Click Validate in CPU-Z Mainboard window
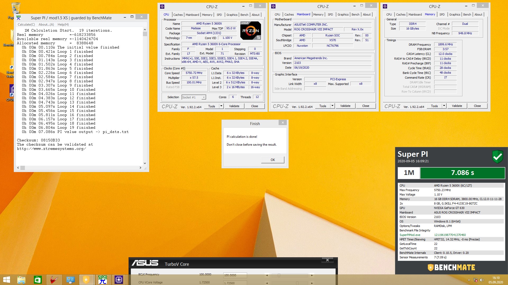 pyautogui.click(x=345, y=106)
